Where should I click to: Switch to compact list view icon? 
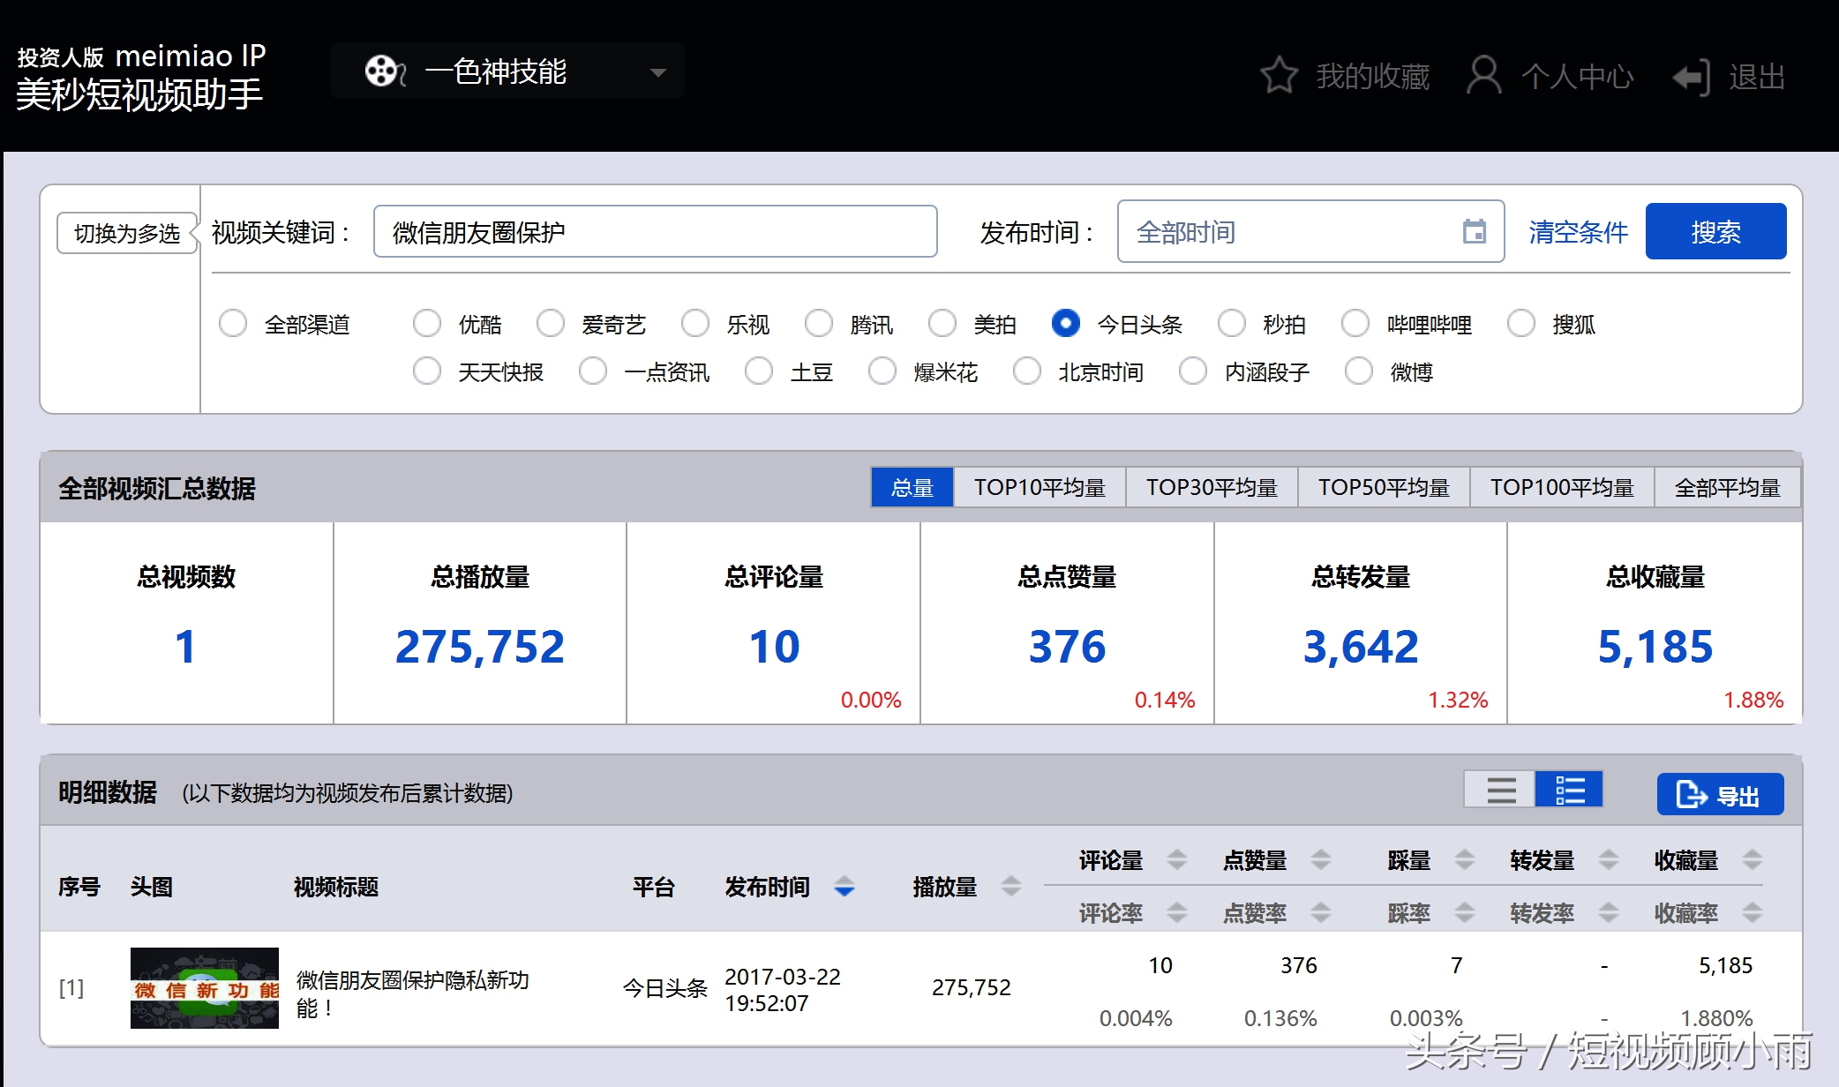(x=1500, y=790)
